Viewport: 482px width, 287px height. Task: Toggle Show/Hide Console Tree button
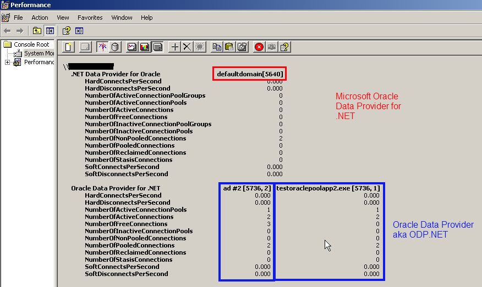(50, 31)
